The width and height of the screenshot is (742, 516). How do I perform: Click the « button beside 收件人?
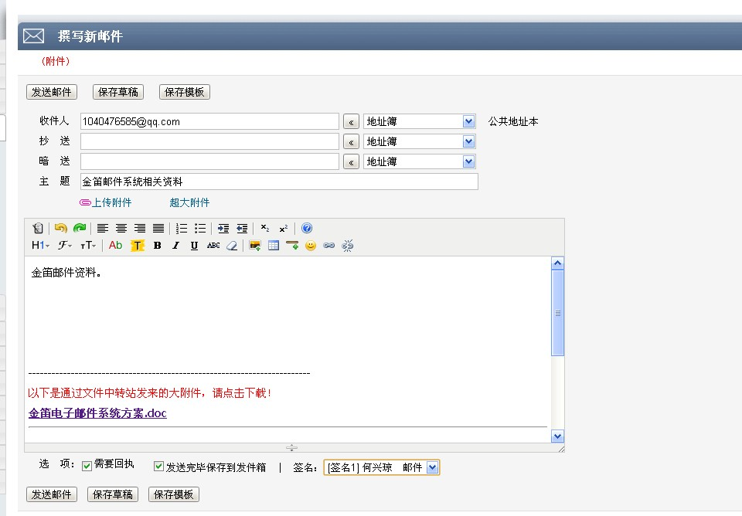pos(351,122)
